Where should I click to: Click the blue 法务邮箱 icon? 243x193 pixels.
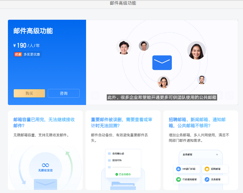click(x=207, y=179)
